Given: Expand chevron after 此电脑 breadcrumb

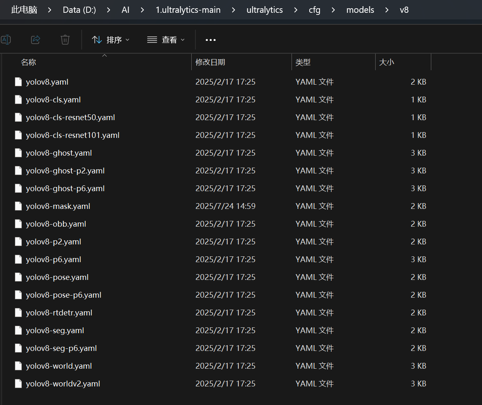Looking at the screenshot, I should click(x=50, y=10).
